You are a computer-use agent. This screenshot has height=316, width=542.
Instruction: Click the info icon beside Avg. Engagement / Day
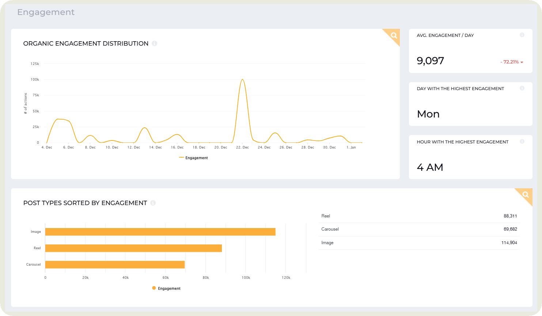pyautogui.click(x=522, y=35)
